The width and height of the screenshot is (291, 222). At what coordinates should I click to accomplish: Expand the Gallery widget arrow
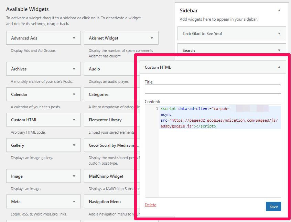pyautogui.click(x=74, y=145)
